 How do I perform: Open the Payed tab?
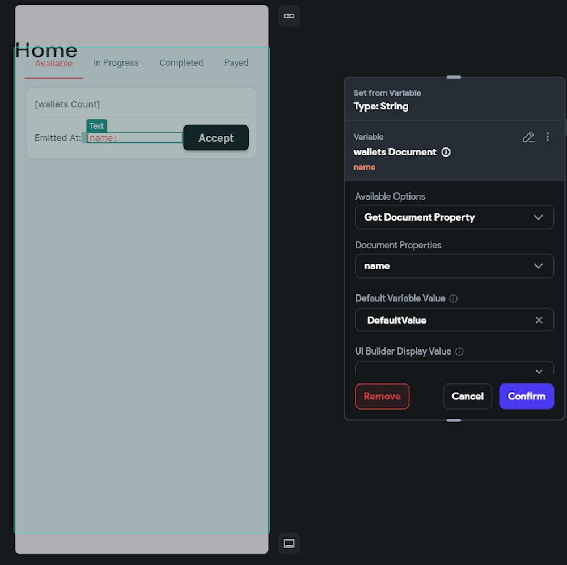236,63
